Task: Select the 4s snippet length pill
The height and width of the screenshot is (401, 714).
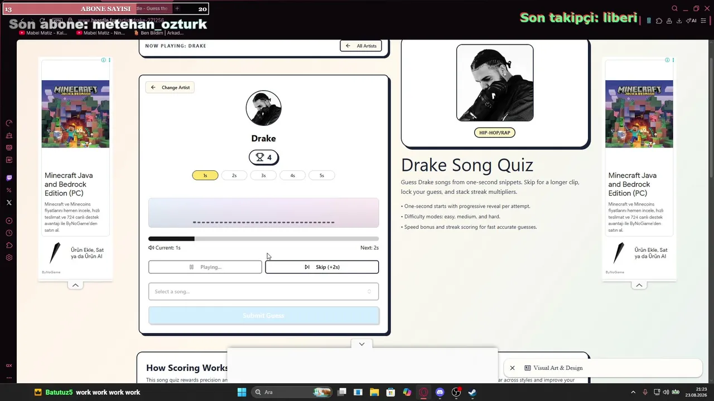Action: 292,175
